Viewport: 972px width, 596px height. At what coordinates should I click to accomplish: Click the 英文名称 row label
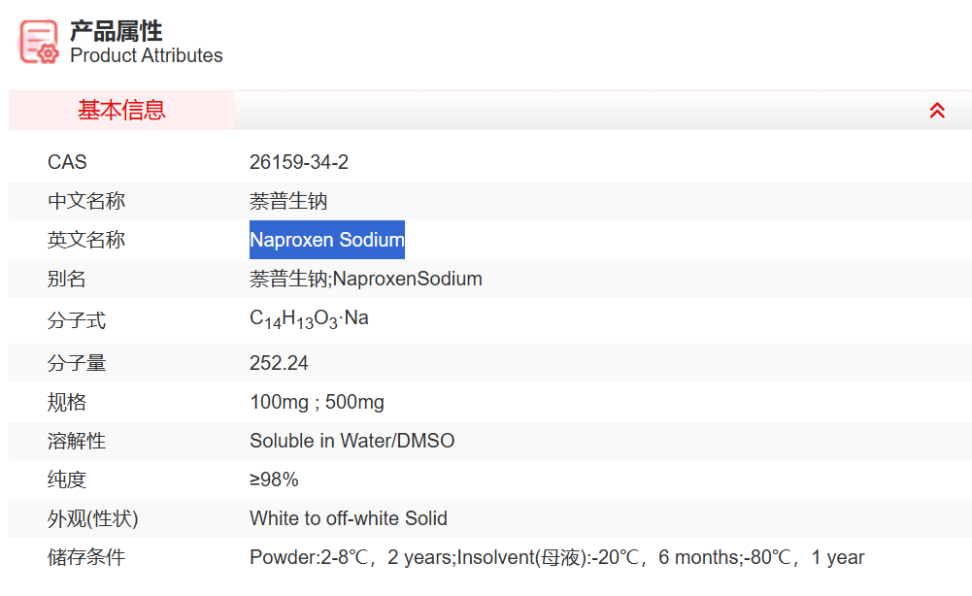pos(86,240)
